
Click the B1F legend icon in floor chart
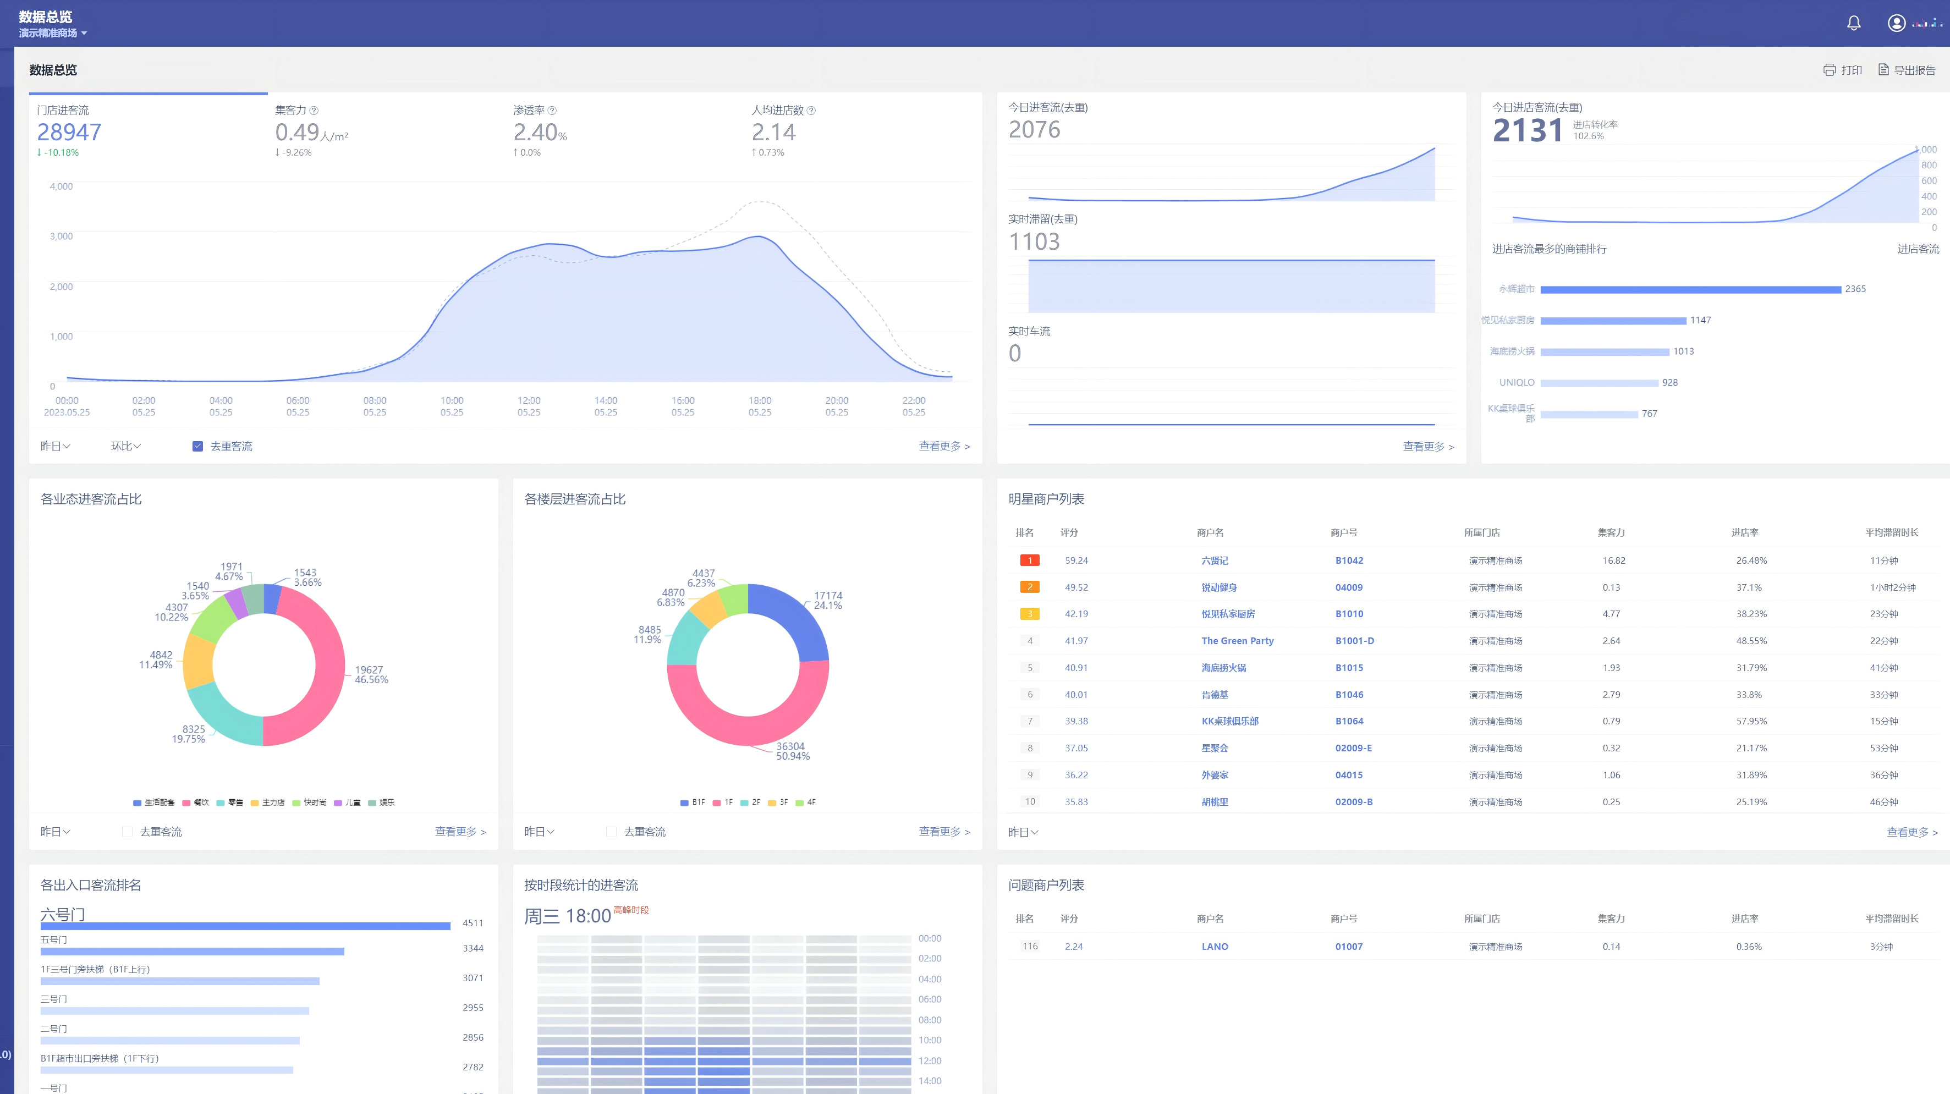click(684, 802)
